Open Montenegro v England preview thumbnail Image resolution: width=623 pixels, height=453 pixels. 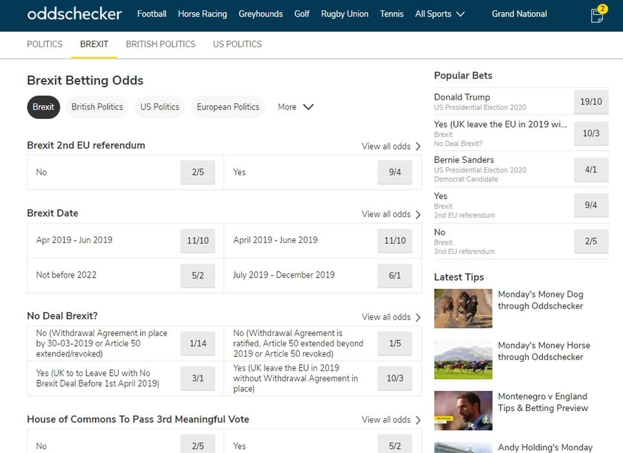(x=463, y=410)
